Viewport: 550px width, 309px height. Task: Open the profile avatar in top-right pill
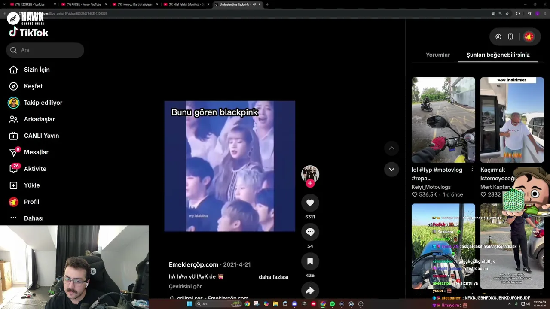[x=529, y=37]
